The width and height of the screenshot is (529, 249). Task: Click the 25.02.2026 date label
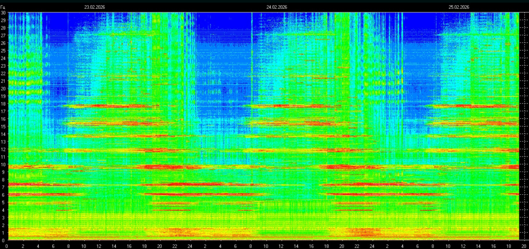(459, 7)
